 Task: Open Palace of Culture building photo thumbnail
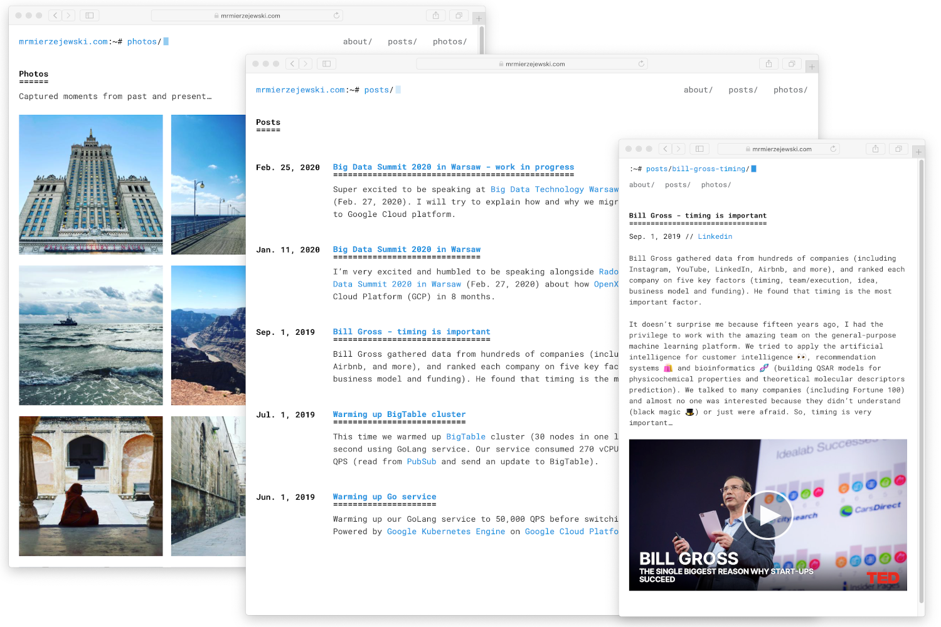pyautogui.click(x=91, y=184)
